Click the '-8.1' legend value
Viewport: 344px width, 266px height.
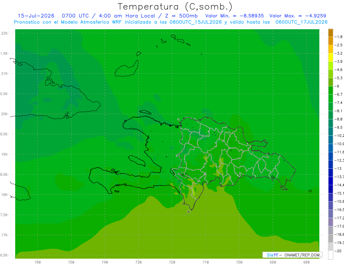339,111
